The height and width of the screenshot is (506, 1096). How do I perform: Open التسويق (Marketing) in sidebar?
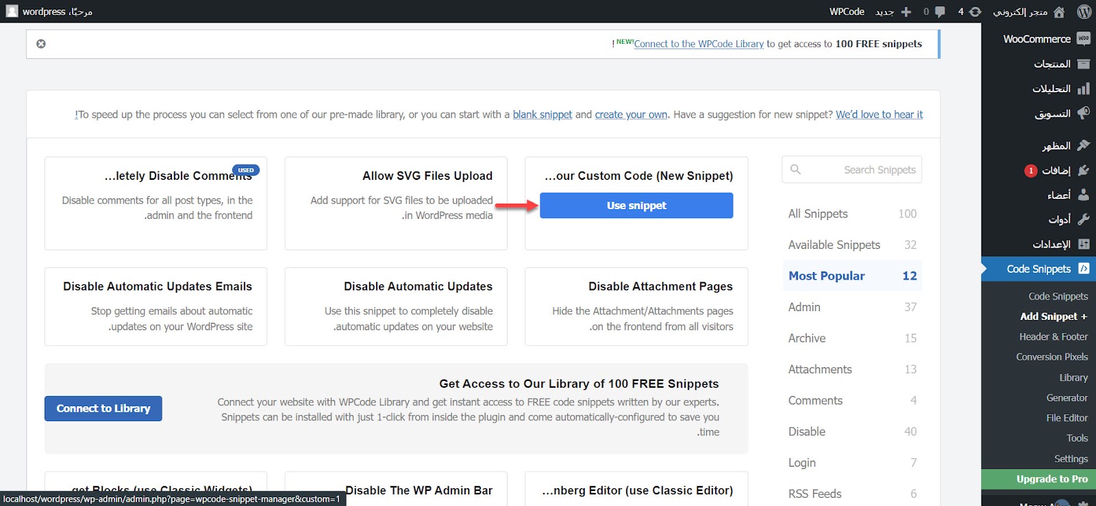pyautogui.click(x=1038, y=113)
